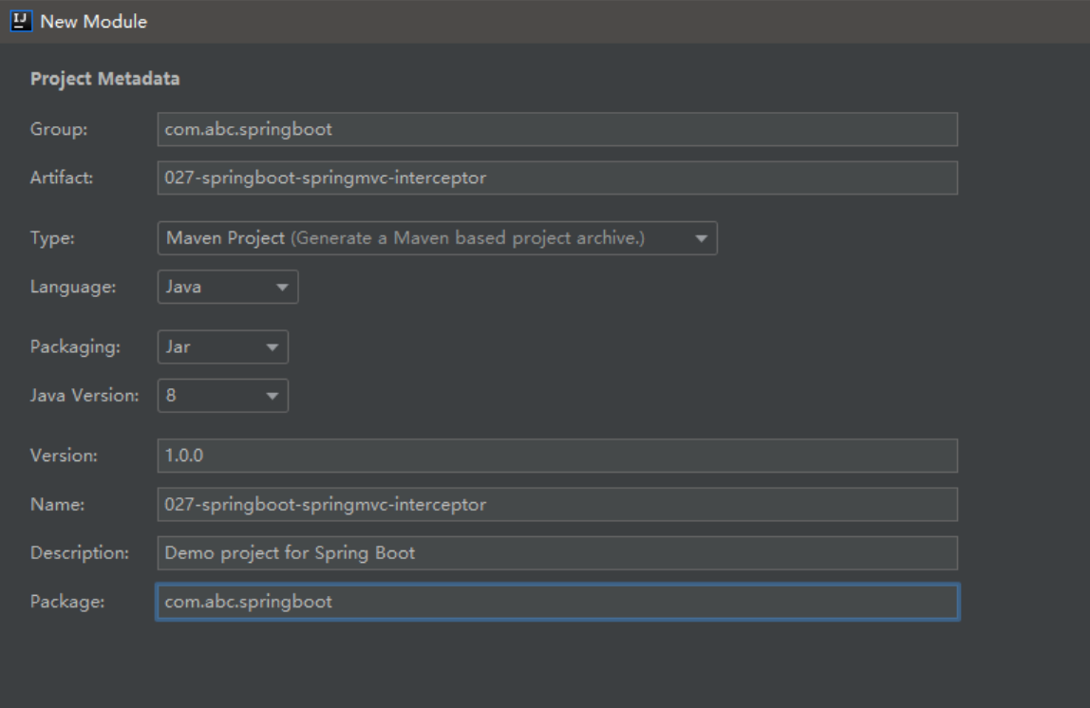Click the Description: label
This screenshot has width=1090, height=708.
pos(80,553)
